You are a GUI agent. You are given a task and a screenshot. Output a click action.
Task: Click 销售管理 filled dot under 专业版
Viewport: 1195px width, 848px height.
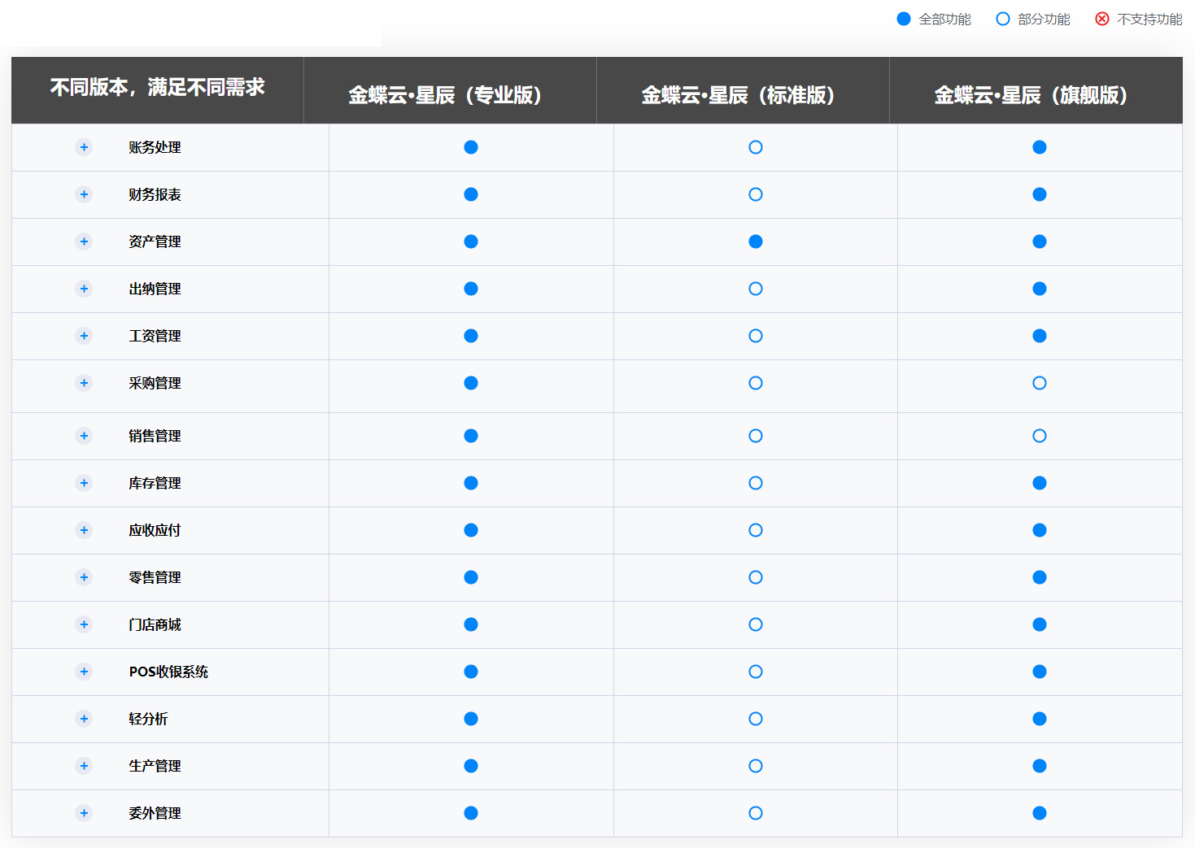(471, 436)
